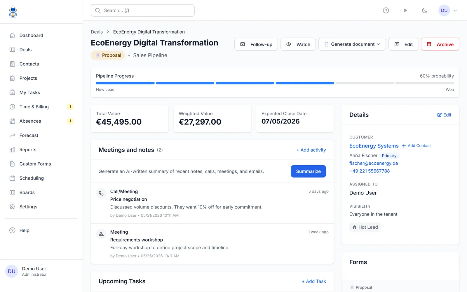Click the play tour icon in top bar

405,11
